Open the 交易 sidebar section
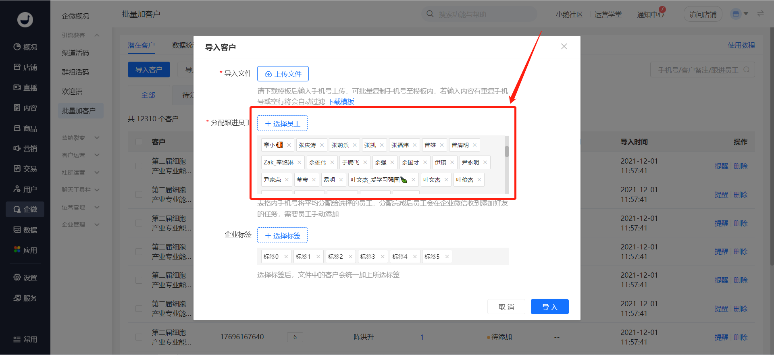Image resolution: width=774 pixels, height=355 pixels. (25, 169)
